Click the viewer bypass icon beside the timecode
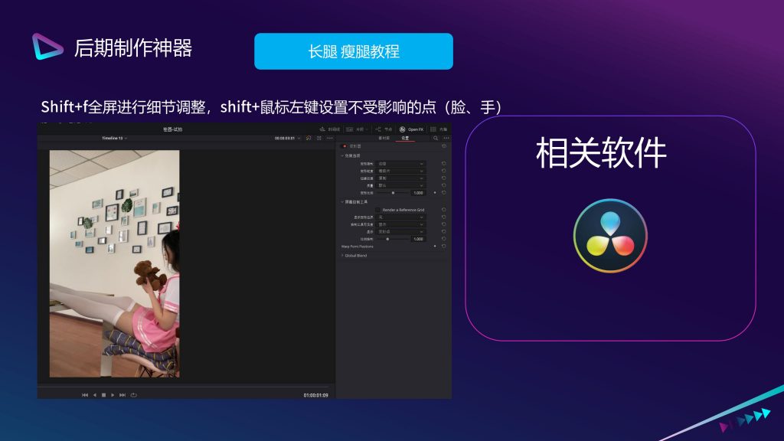 point(308,138)
